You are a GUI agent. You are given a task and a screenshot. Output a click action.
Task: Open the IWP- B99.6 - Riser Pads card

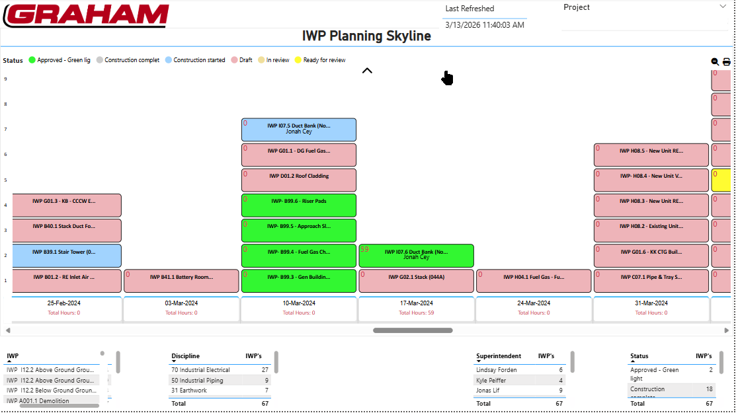299,205
